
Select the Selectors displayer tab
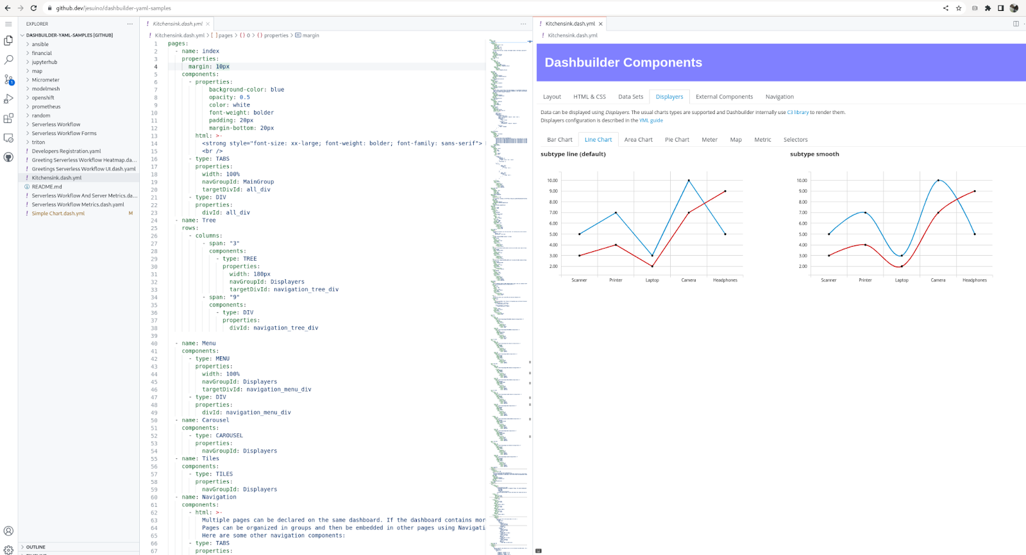[795, 140]
